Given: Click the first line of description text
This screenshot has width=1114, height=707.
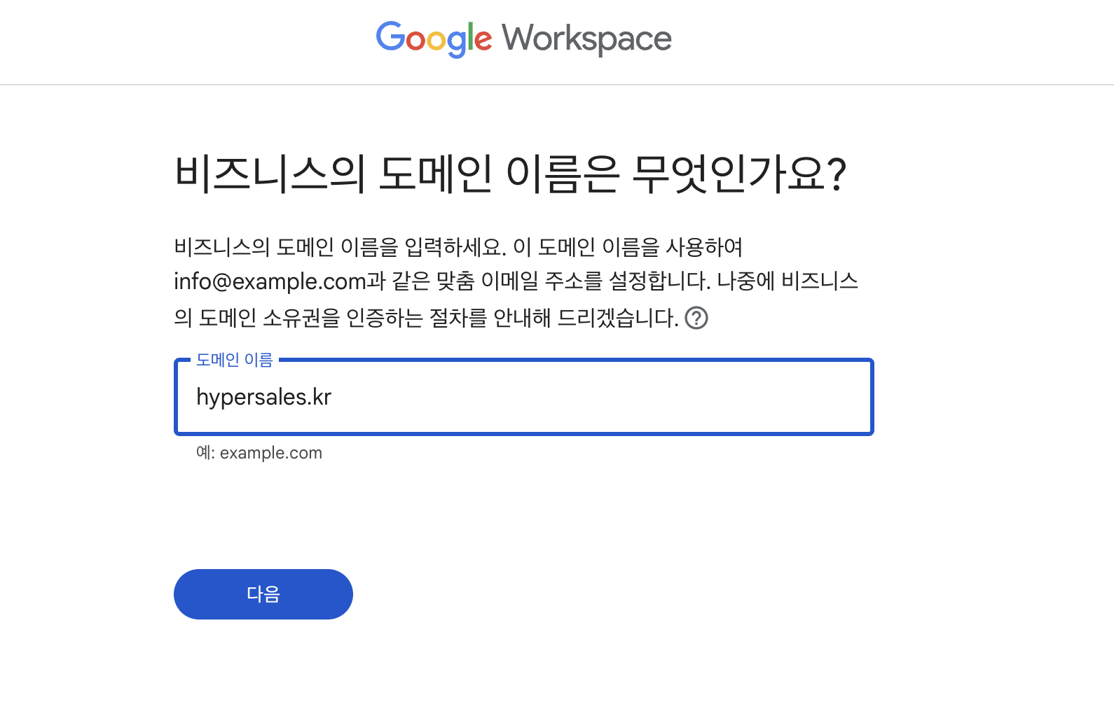Looking at the screenshot, I should tap(458, 246).
